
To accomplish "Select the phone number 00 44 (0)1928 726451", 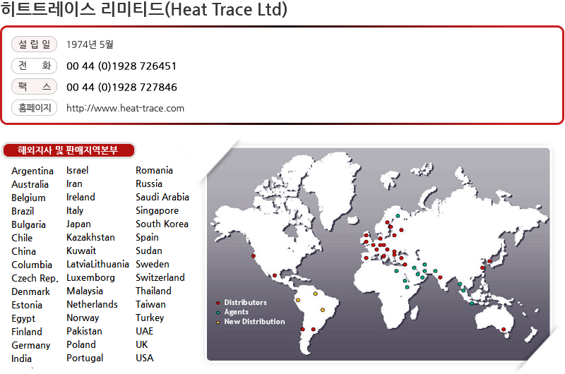I will [x=121, y=66].
